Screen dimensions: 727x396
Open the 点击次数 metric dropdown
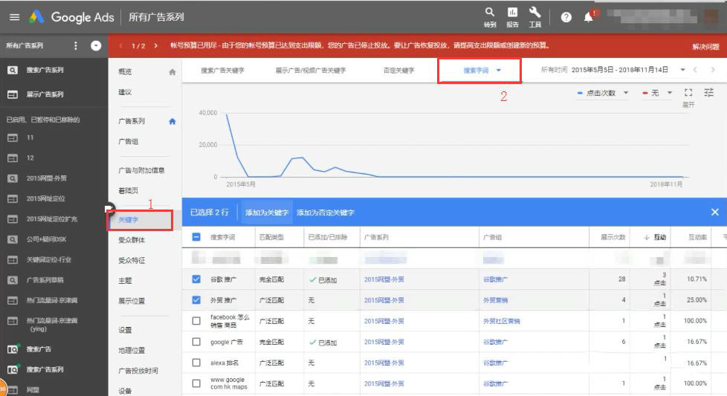[x=603, y=93]
